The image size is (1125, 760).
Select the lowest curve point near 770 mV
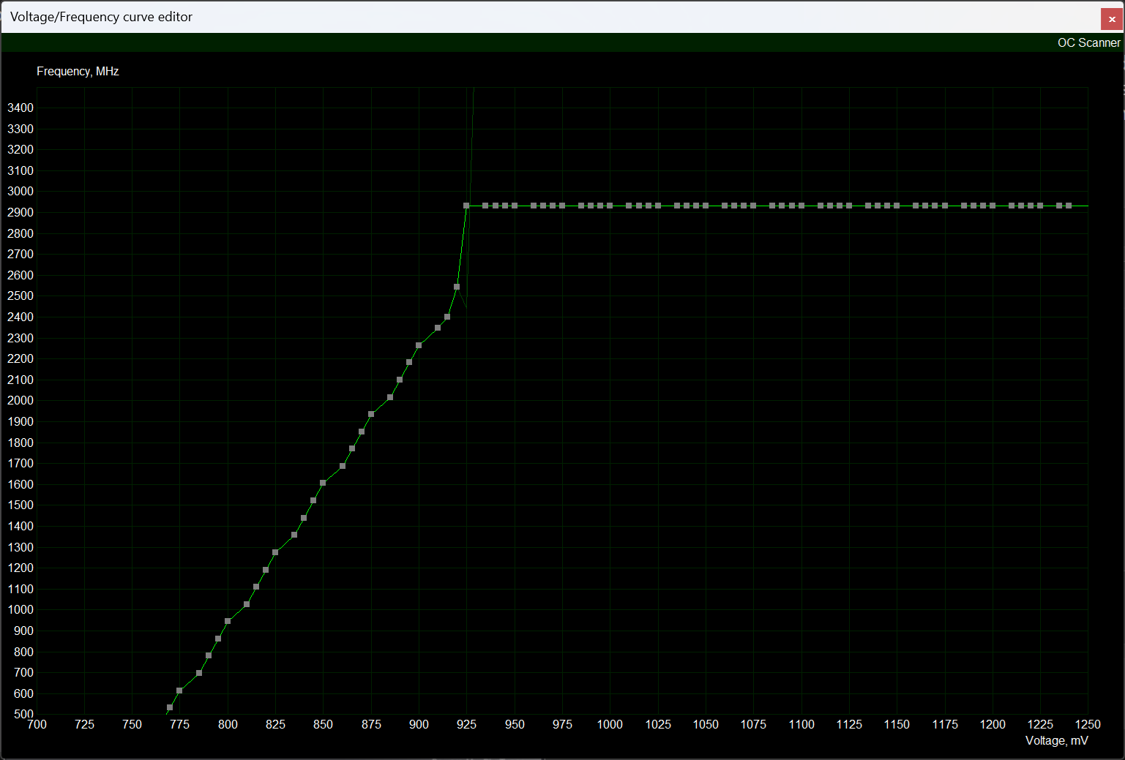point(170,707)
